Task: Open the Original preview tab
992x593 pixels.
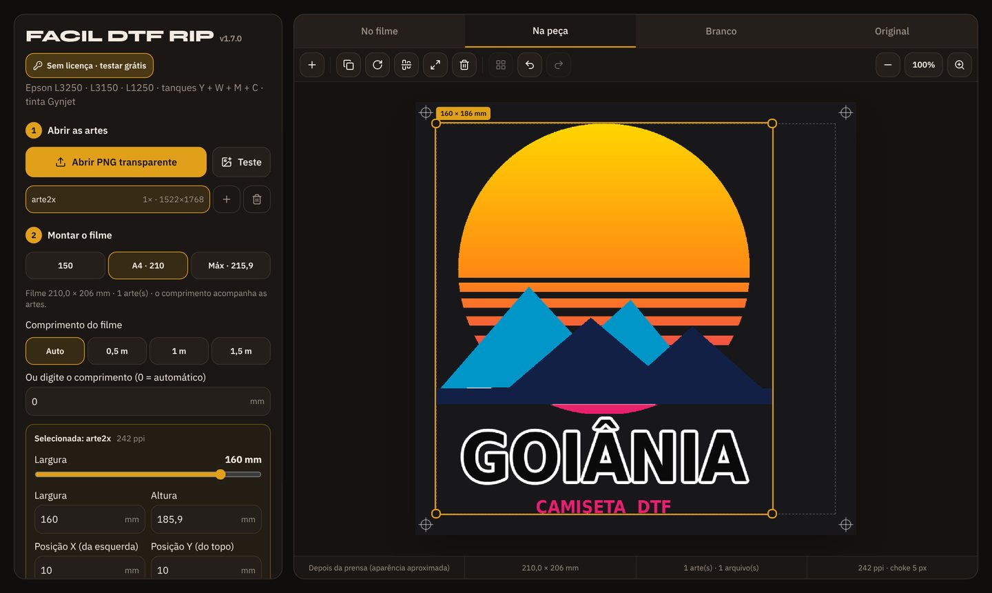Action: click(x=892, y=31)
